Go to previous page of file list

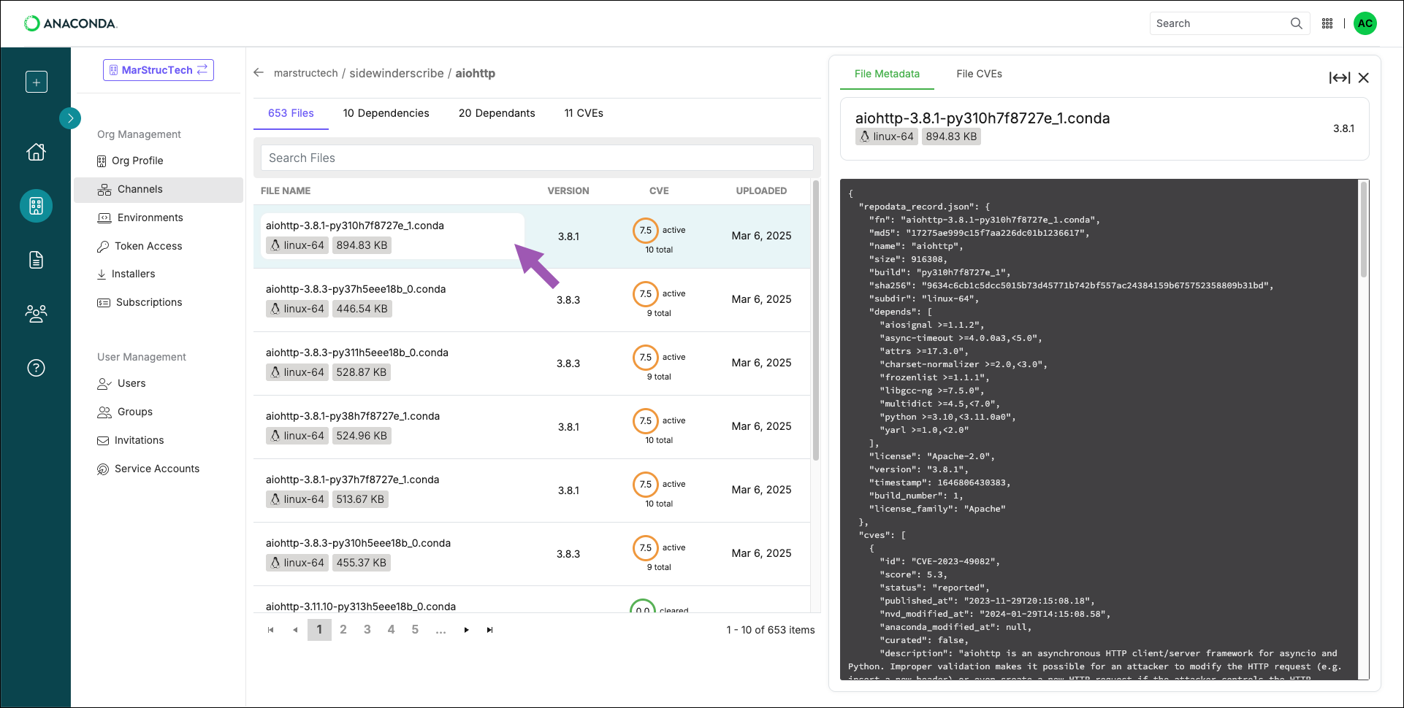click(x=295, y=630)
